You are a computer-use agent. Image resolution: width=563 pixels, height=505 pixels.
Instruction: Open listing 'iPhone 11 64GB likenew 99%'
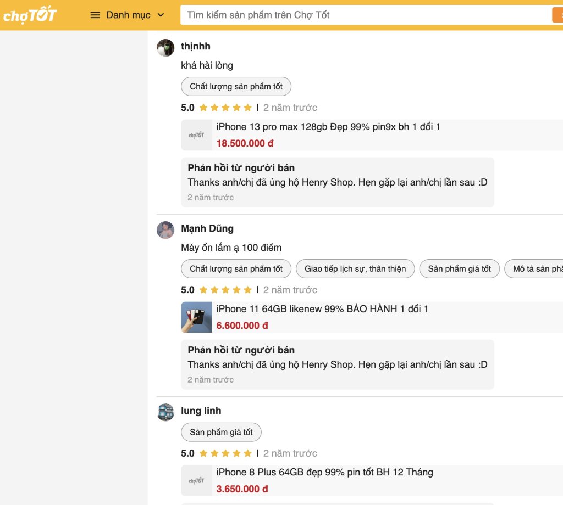click(322, 309)
